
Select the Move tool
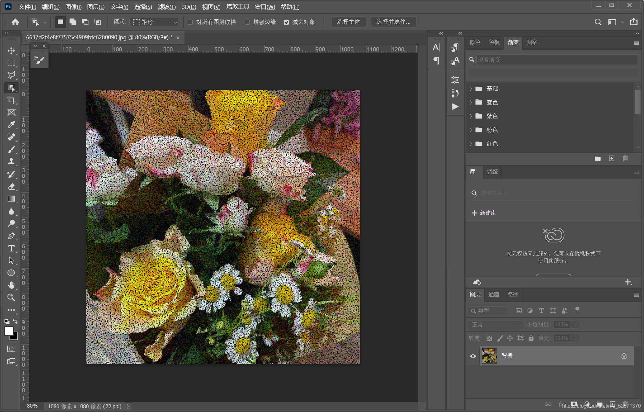coord(11,51)
